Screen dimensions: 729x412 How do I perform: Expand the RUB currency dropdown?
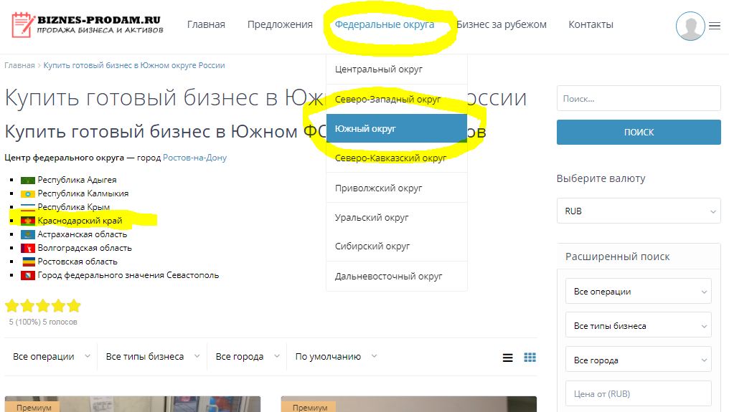click(639, 211)
